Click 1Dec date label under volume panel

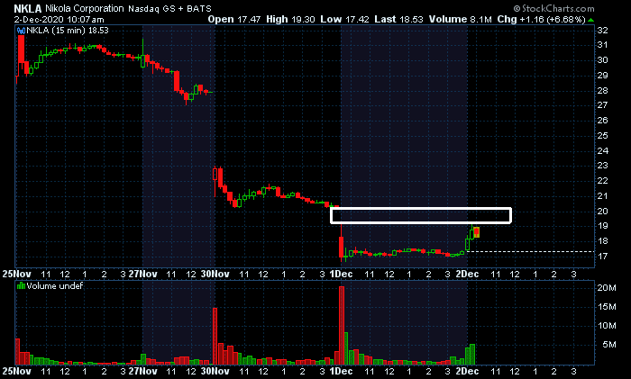(341, 371)
